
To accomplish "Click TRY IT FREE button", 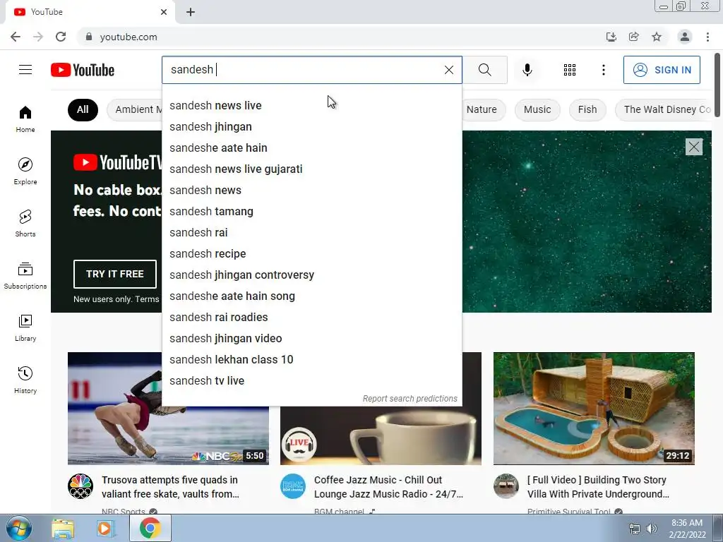I will 115,275.
